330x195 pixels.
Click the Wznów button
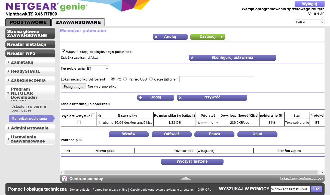pyautogui.click(x=129, y=134)
